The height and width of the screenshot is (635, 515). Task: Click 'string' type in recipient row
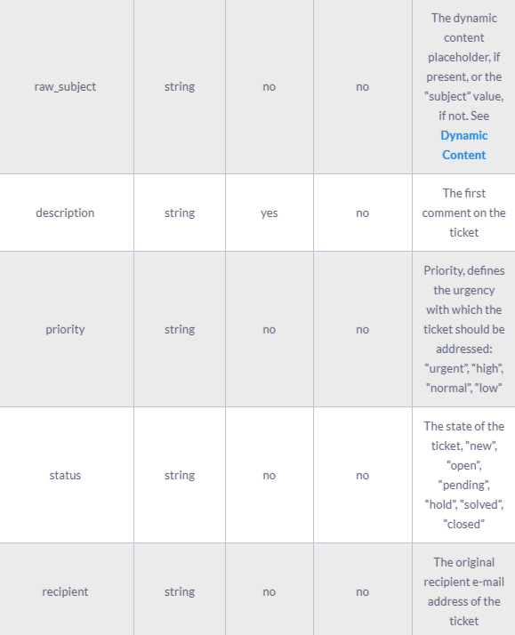[x=180, y=592]
